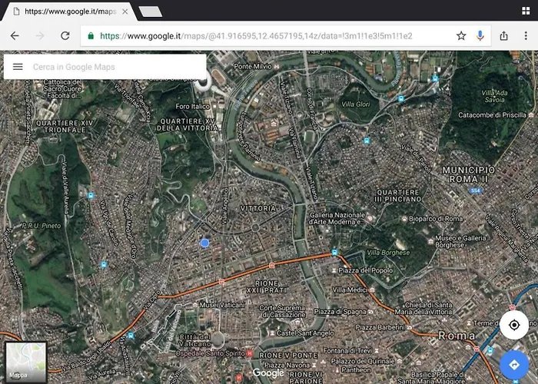Open the Google Maps hamburger menu
Viewport: 538px width, 384px height.
click(x=18, y=67)
